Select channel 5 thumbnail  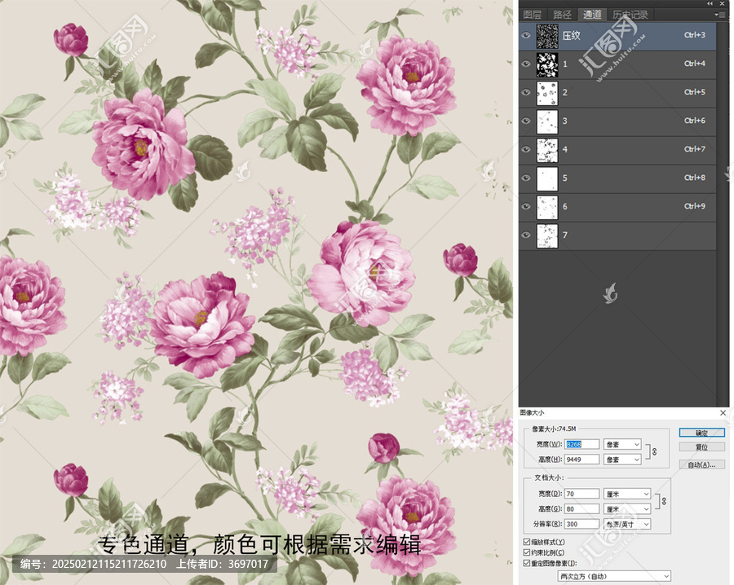click(547, 178)
